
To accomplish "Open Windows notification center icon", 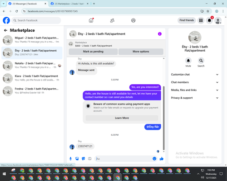I will (x=221, y=174).
